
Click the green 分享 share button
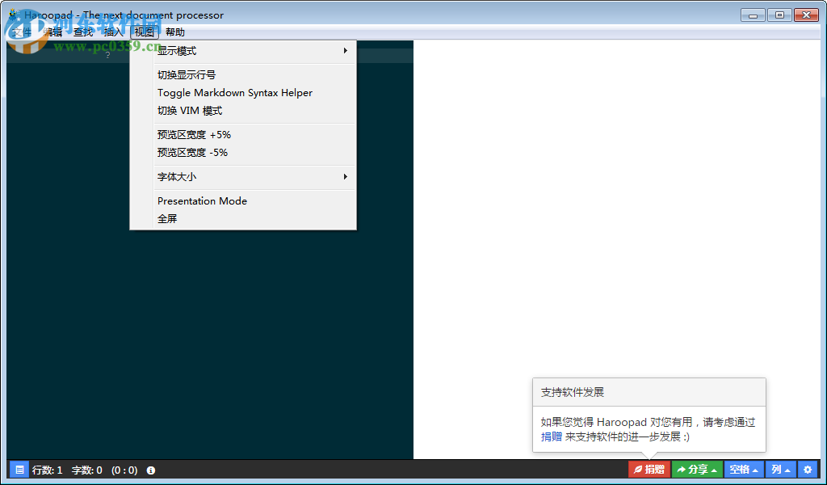coord(696,469)
